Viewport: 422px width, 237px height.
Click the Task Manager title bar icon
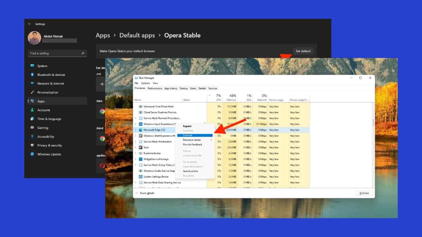(x=136, y=78)
